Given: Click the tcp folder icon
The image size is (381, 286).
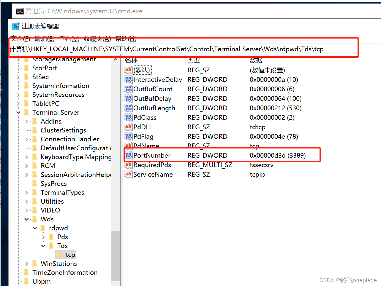Looking at the screenshot, I should (x=60, y=255).
